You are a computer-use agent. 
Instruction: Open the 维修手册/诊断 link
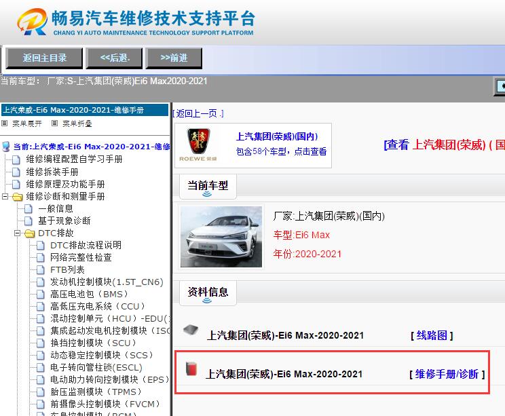[x=447, y=374]
